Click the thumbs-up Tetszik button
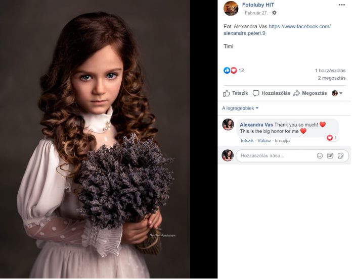Viewport: 354px width, 279px height. (236, 93)
